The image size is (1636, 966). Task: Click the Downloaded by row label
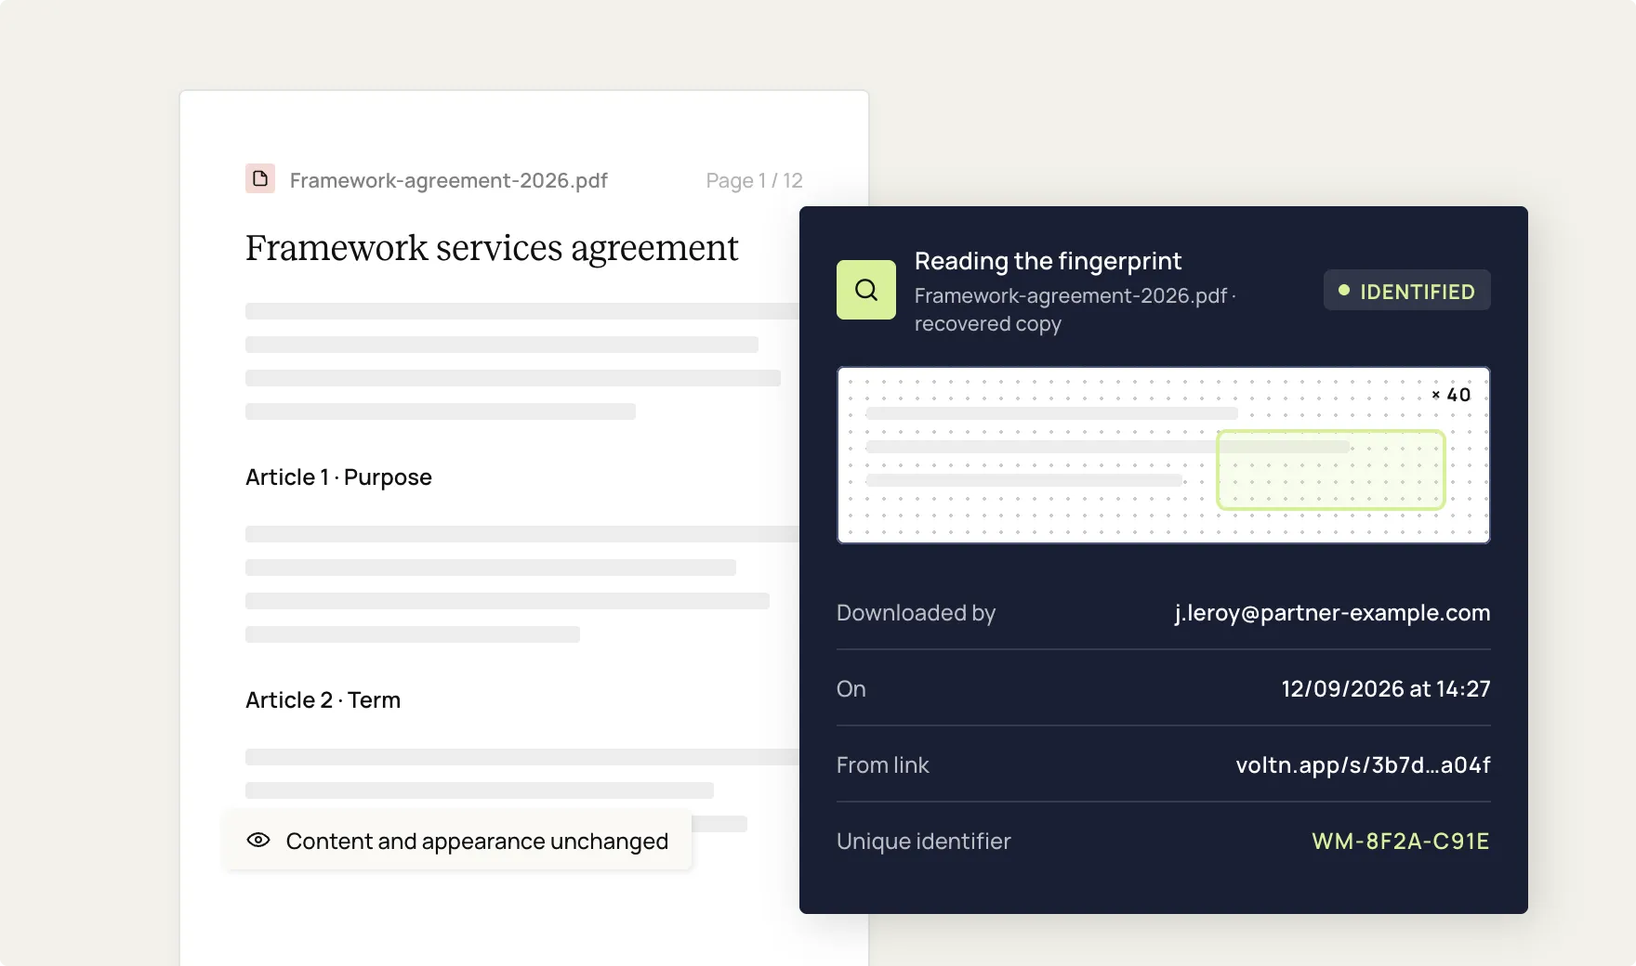pos(916,613)
